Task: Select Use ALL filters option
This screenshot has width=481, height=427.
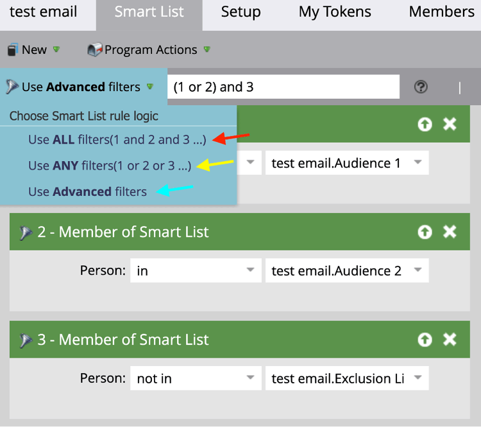Action: point(117,139)
